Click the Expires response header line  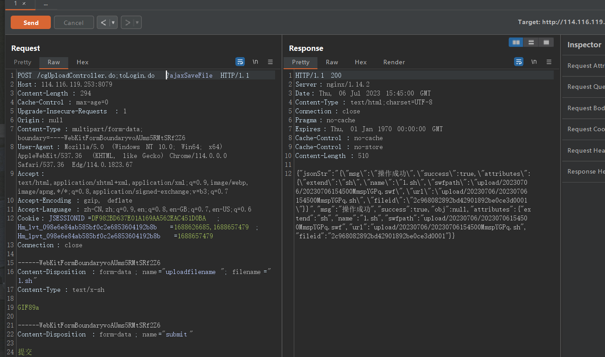369,129
